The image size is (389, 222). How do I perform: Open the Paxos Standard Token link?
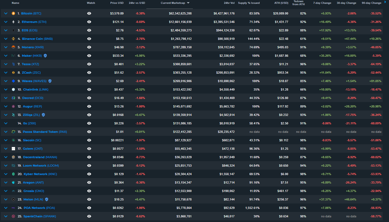40,132
